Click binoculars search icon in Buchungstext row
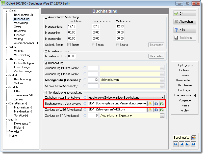This screenshot has height=156, width=205. 156,104
